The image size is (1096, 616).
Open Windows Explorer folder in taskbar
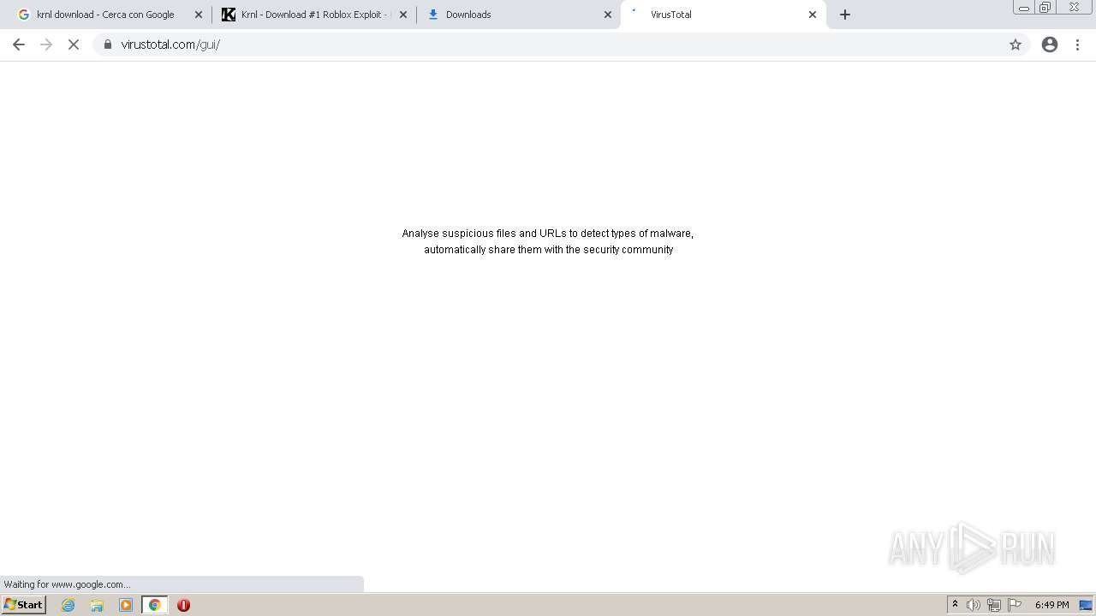click(x=97, y=605)
